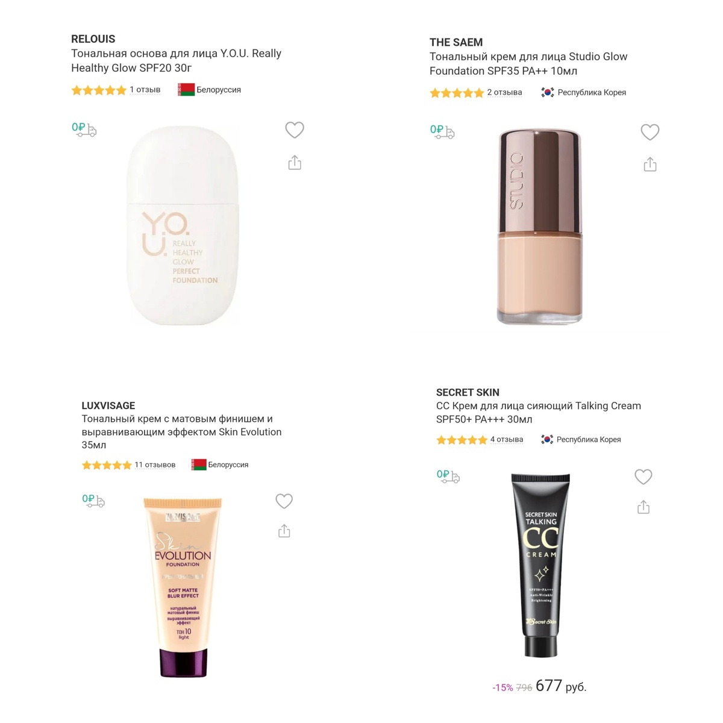Click free delivery icon on Luxvisage
The image size is (723, 723).
point(93,501)
